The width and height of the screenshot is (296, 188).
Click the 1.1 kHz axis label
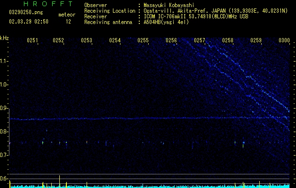pos(4,61)
